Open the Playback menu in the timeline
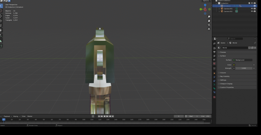The image size is (261, 135). point(7,116)
